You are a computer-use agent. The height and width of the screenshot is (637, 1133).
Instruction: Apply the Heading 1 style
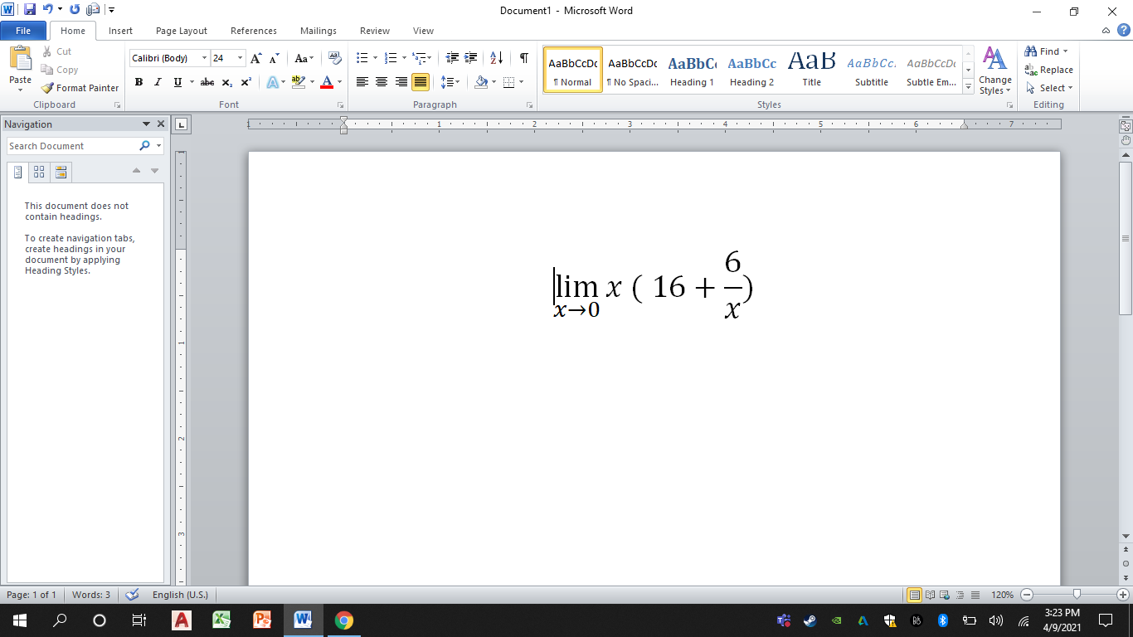[x=692, y=70]
